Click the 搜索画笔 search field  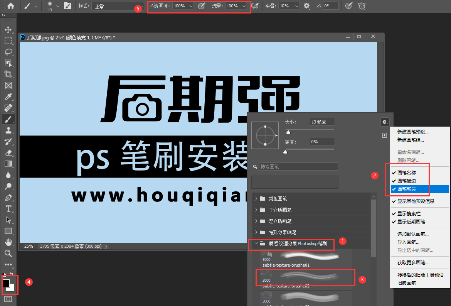(x=298, y=167)
